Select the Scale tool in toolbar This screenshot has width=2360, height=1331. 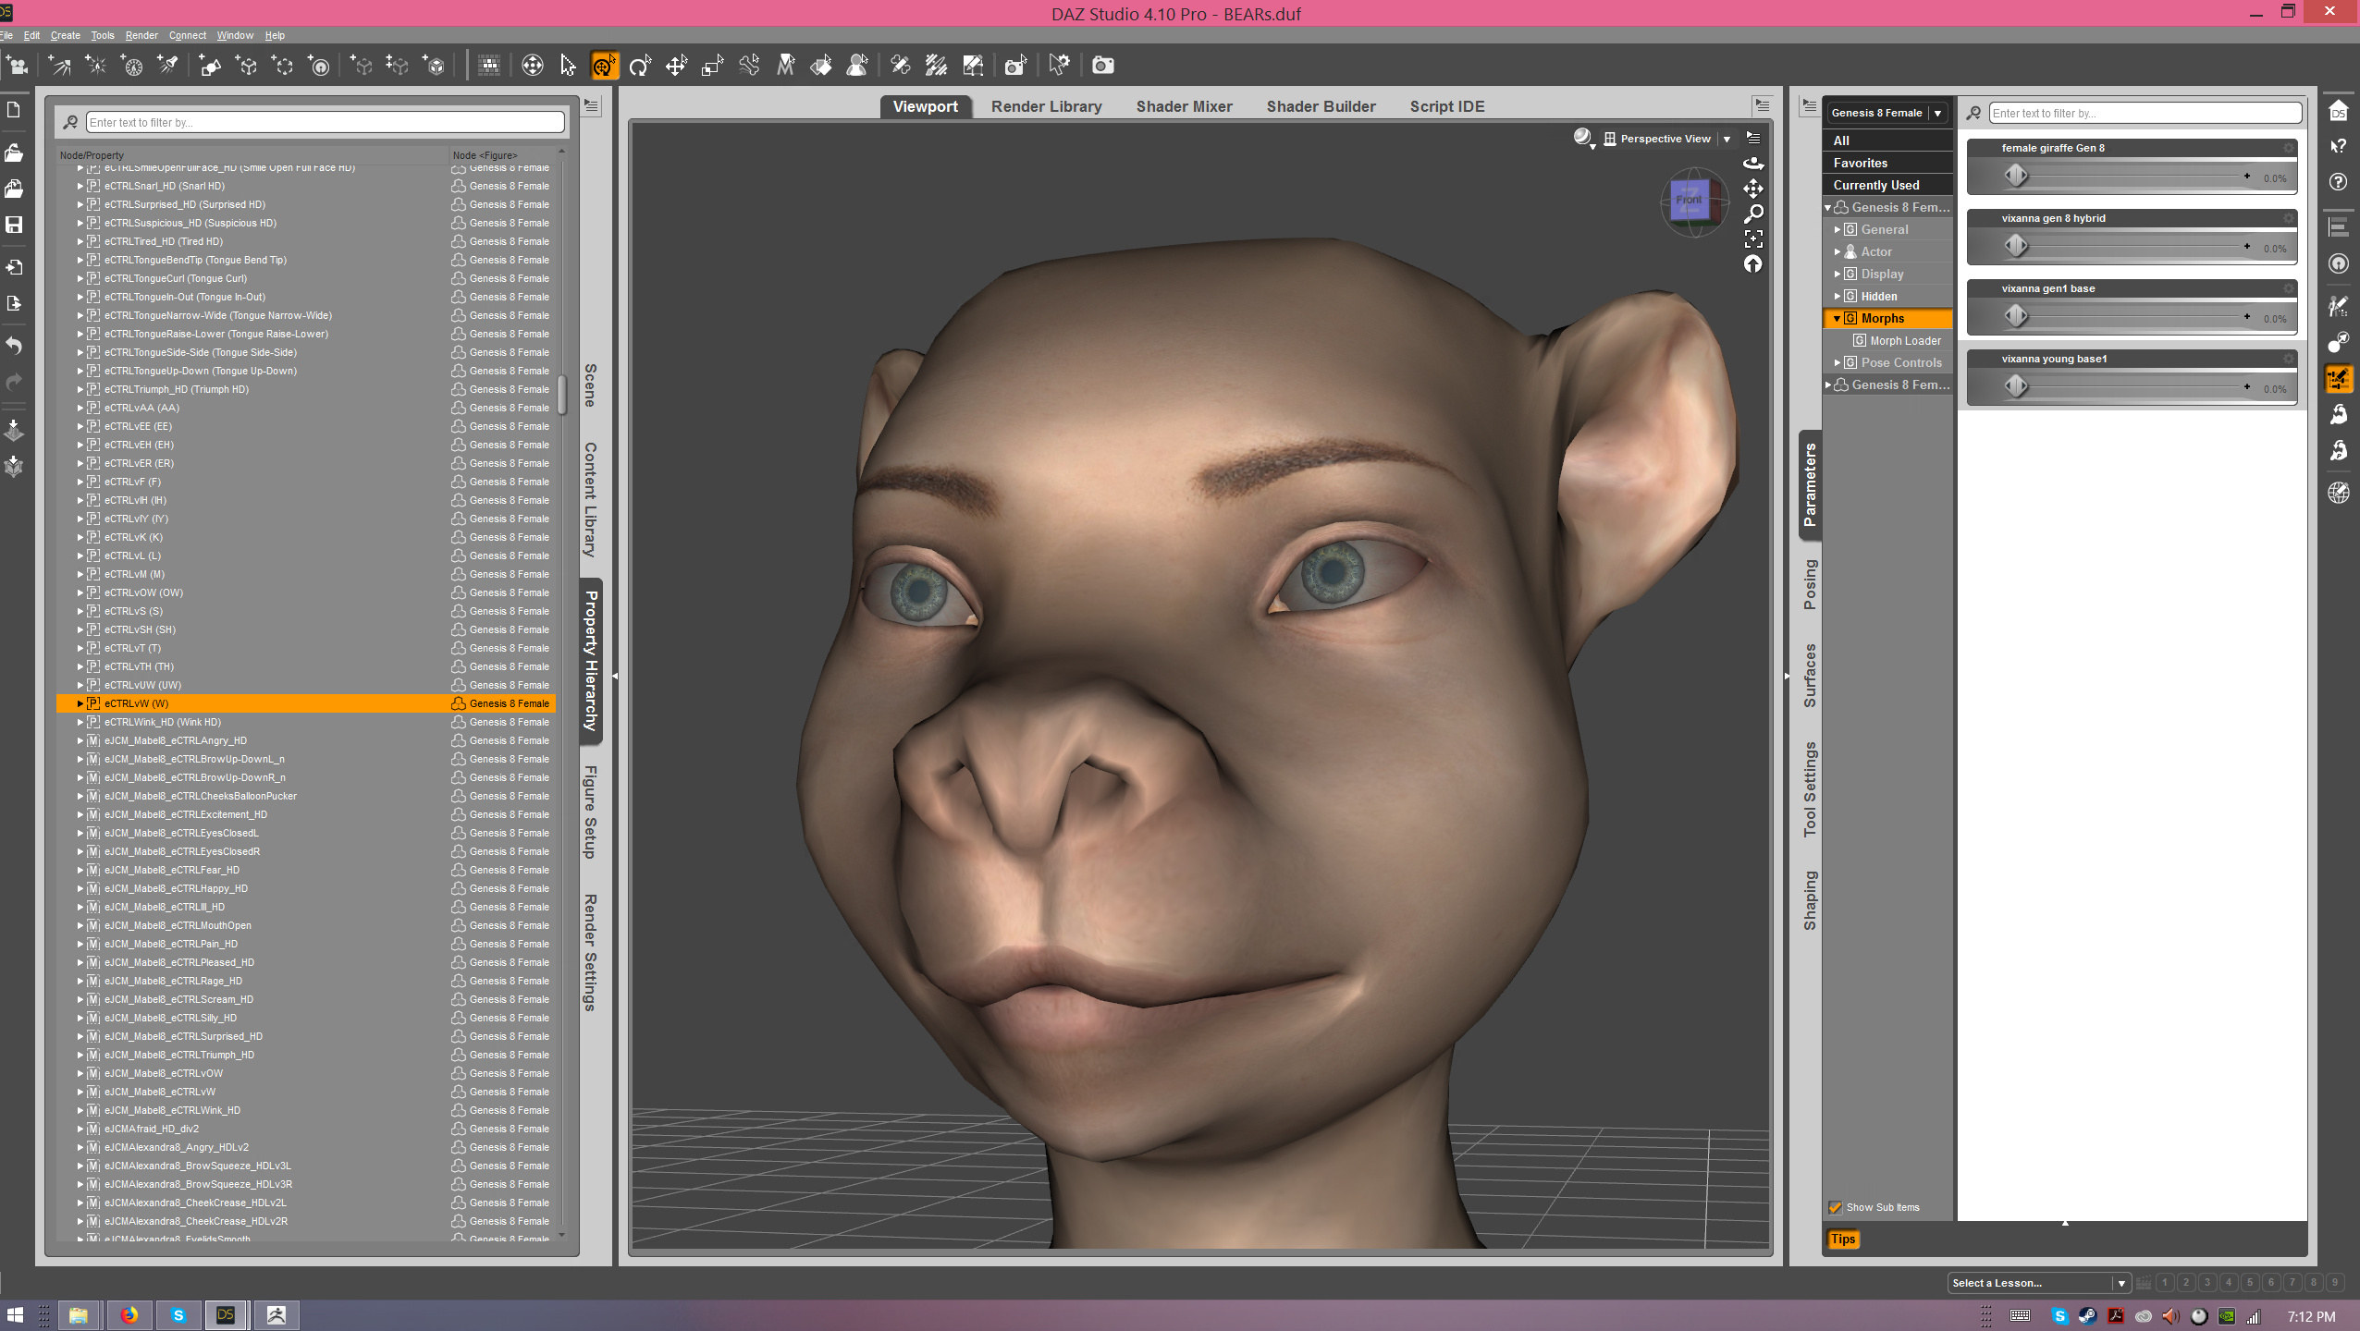tap(712, 66)
